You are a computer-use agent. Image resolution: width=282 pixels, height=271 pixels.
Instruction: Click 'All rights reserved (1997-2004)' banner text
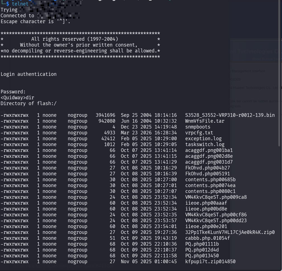[x=75, y=39]
